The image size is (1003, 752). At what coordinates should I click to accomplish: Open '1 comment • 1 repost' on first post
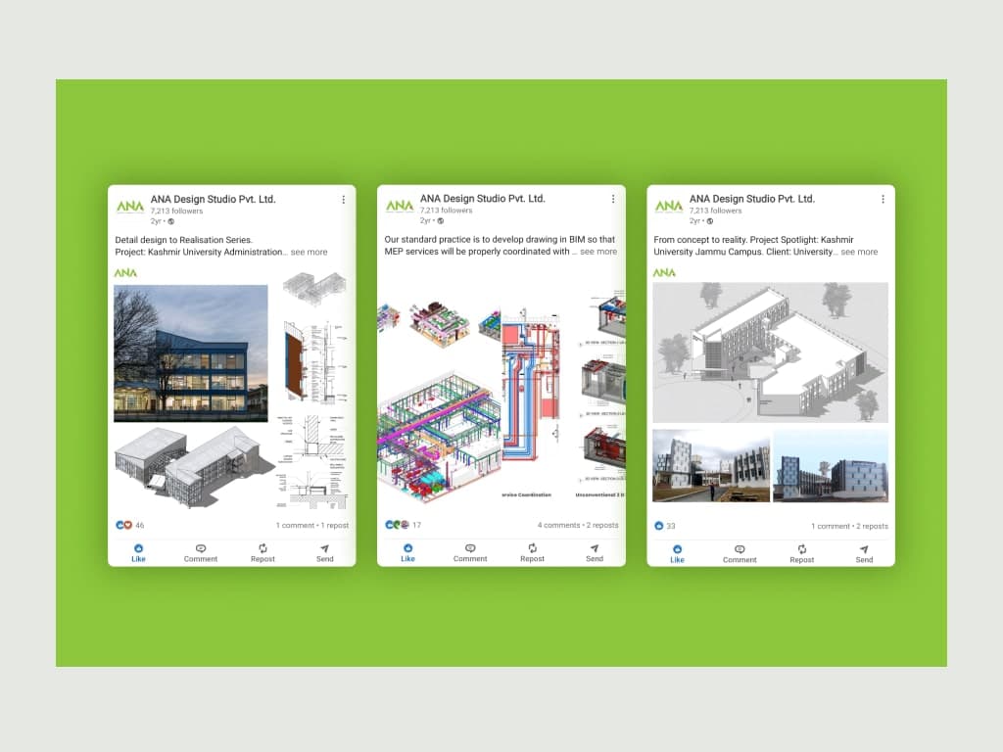click(x=312, y=525)
